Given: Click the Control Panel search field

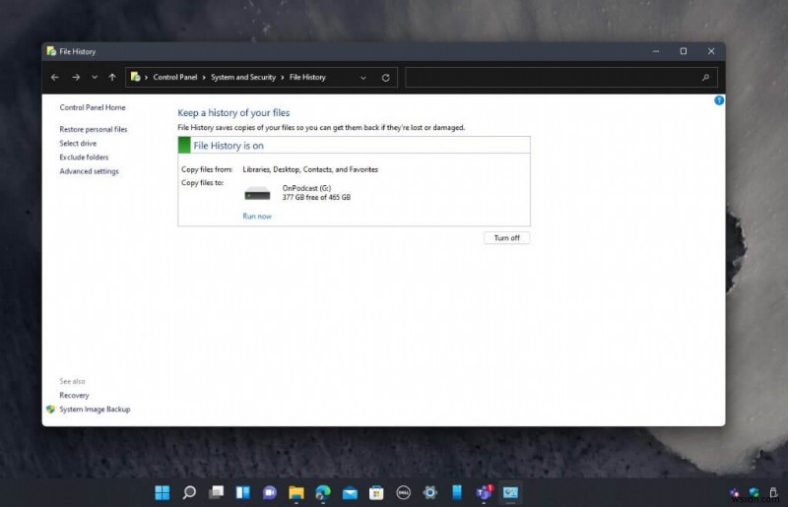Looking at the screenshot, I should click(560, 78).
